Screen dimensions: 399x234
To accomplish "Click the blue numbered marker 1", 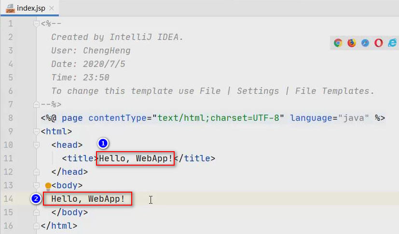I will coord(103,143).
